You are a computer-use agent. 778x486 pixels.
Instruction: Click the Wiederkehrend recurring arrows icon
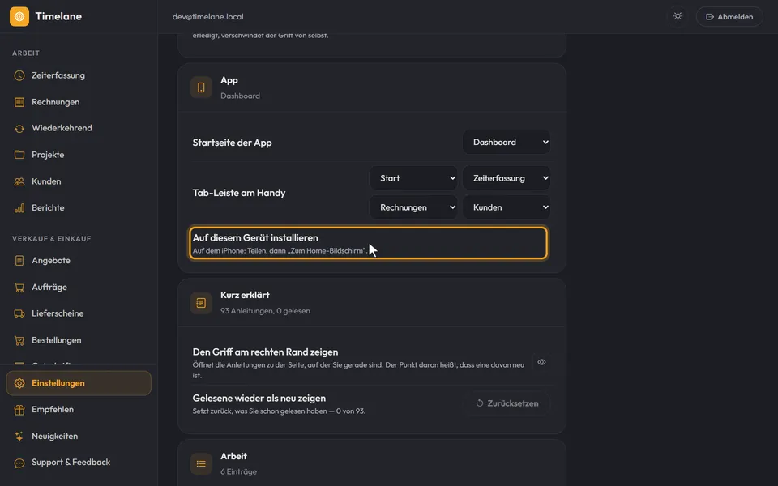(x=19, y=129)
